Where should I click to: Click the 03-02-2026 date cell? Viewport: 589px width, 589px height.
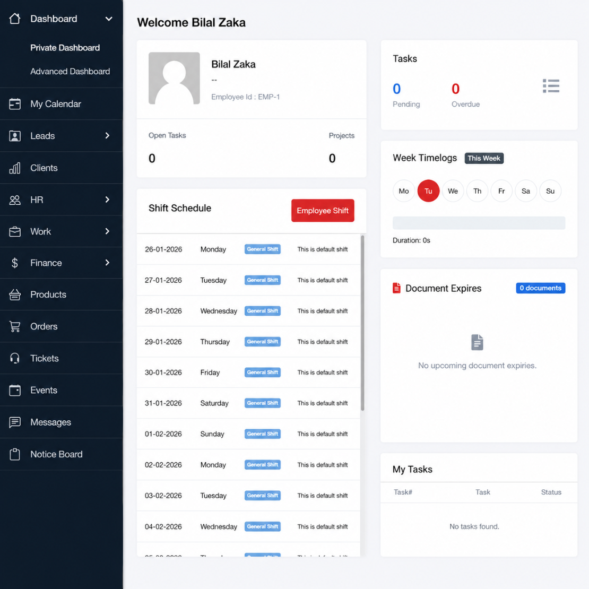point(163,496)
